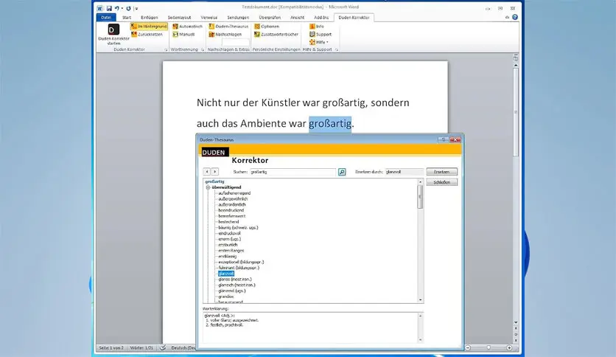Open the Worttrennung group dialog launcher
Viewport: 616px width, 357px height.
[203, 50]
